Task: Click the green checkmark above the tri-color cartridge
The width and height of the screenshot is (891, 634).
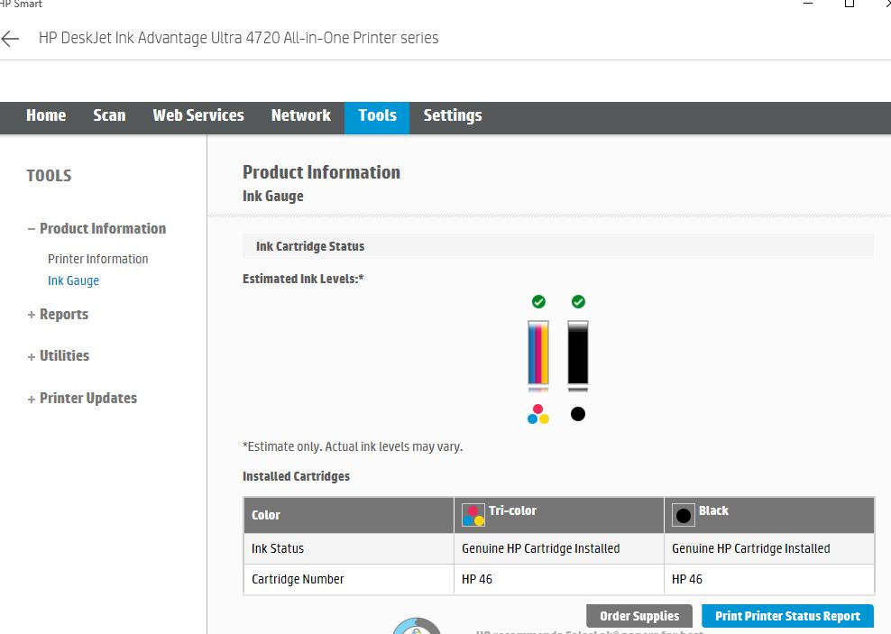Action: coord(538,301)
